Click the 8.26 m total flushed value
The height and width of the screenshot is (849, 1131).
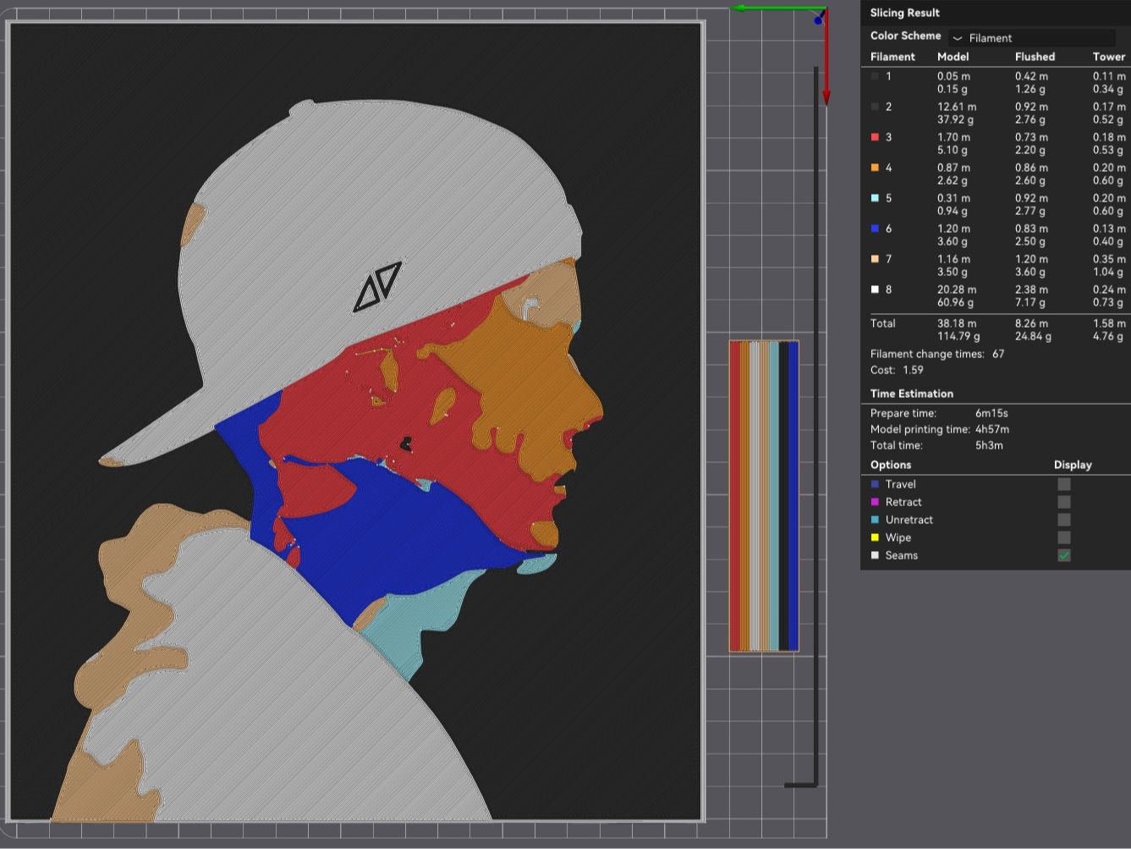(x=1031, y=323)
